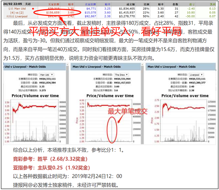219x190 pixels.
Task: Click the 24/02 22:05 match time
Action: [x=13, y=4]
